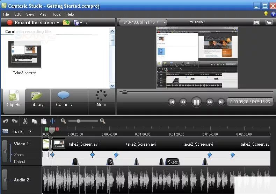Click the split clip icon

[x=52, y=121]
